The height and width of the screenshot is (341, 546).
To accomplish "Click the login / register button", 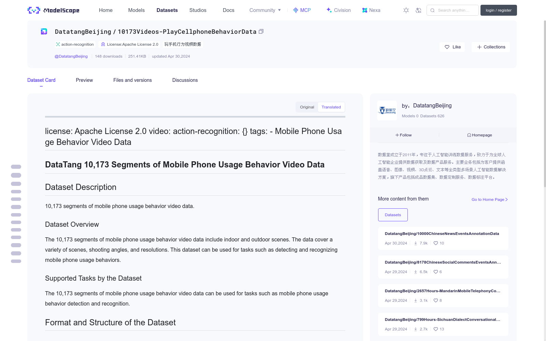I will click(x=499, y=10).
